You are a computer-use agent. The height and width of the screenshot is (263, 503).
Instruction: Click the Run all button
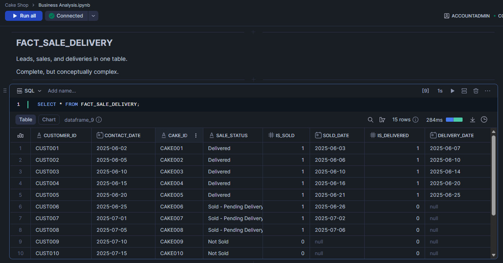24,16
